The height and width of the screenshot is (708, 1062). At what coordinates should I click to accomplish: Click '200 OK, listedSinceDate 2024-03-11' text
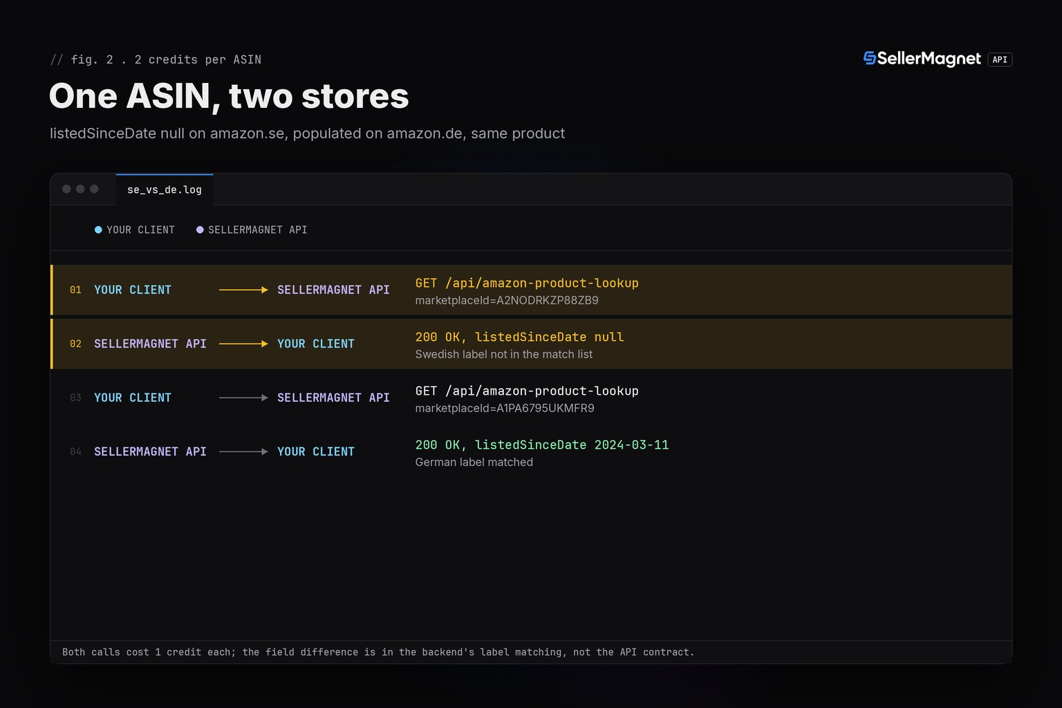tap(542, 445)
